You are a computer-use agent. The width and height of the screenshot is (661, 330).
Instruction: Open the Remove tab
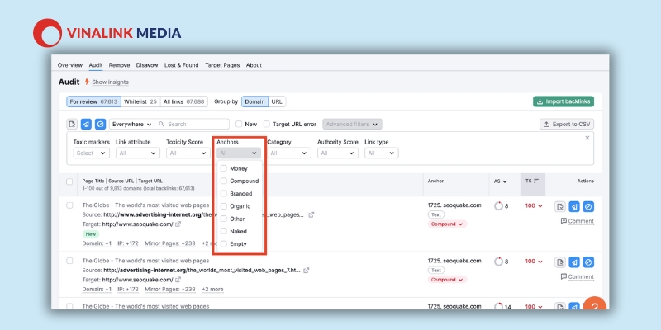click(119, 65)
